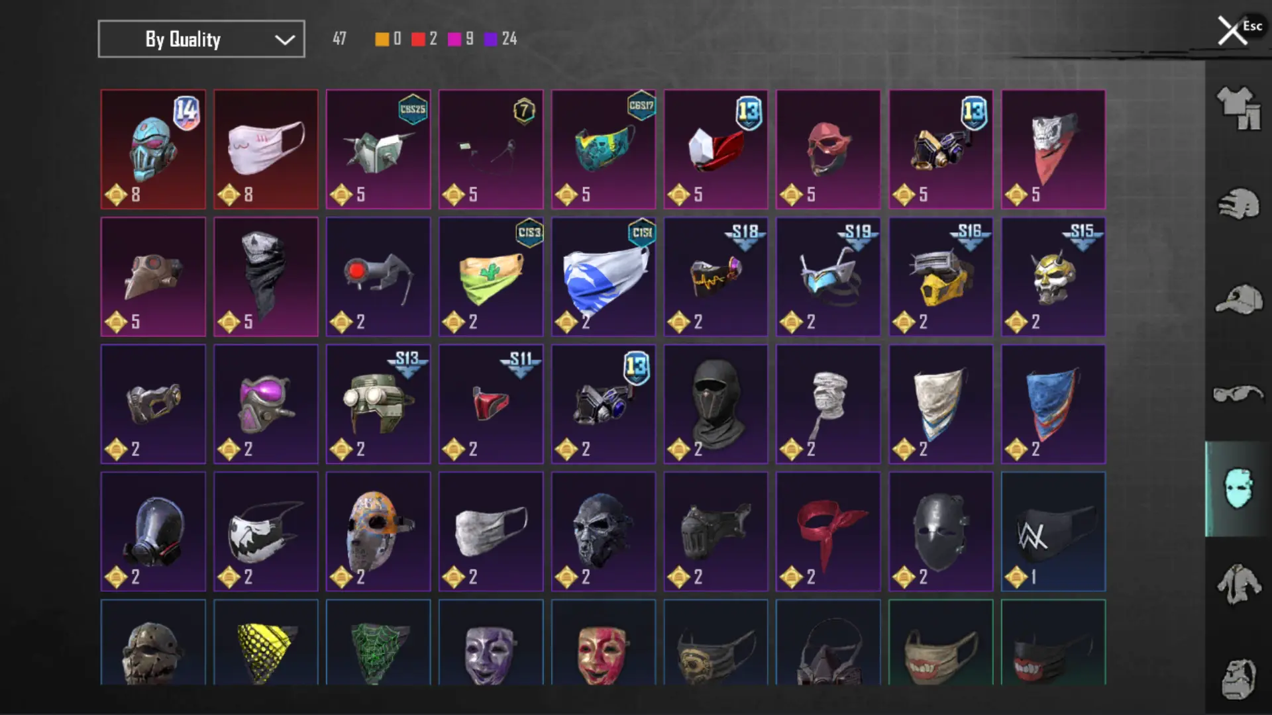Select the black ninja hood mask
This screenshot has height=715, width=1272.
tap(715, 404)
